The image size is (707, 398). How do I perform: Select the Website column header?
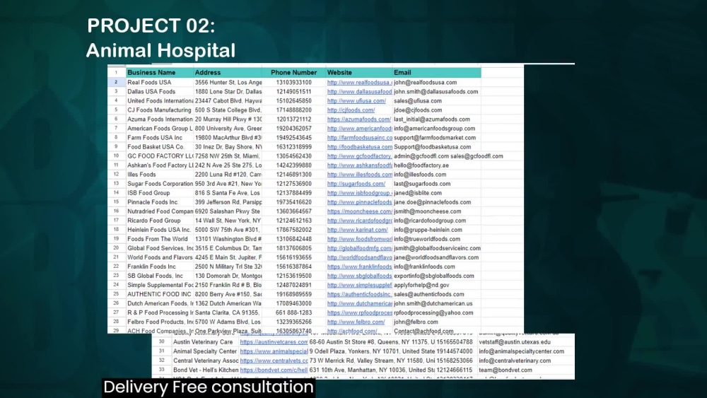tap(359, 73)
